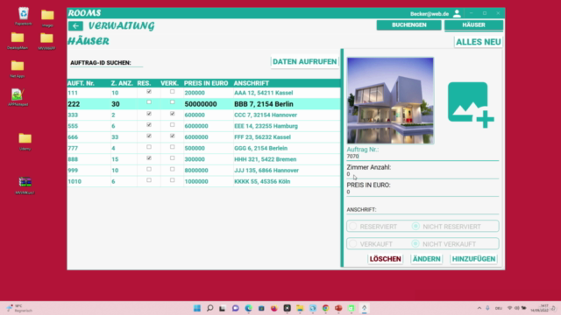
Task: Open Task View in taskbar
Action: (x=223, y=308)
